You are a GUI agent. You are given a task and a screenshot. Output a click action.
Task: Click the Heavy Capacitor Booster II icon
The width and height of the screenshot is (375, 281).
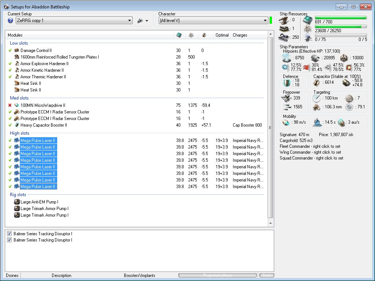tap(17, 125)
